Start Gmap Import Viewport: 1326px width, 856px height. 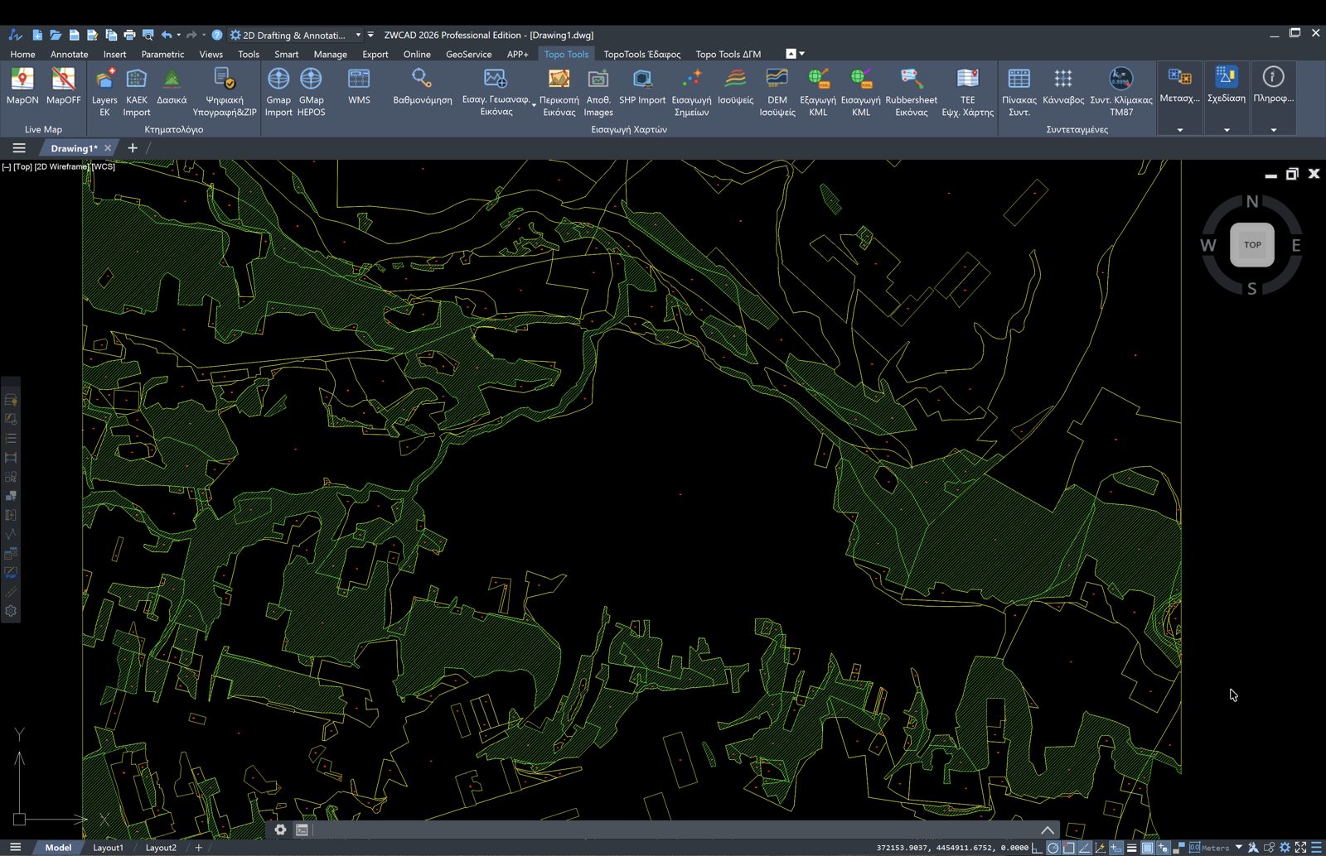coord(278,92)
